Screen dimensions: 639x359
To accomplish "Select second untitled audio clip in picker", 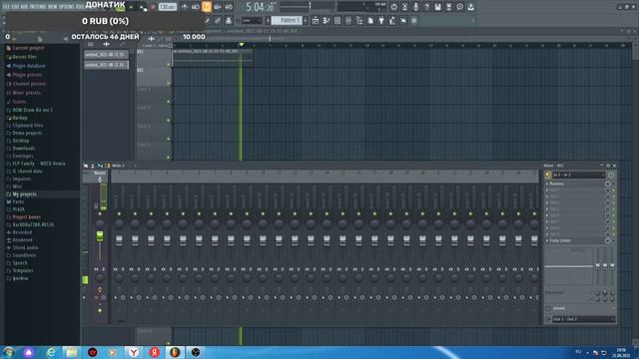I will 106,65.
